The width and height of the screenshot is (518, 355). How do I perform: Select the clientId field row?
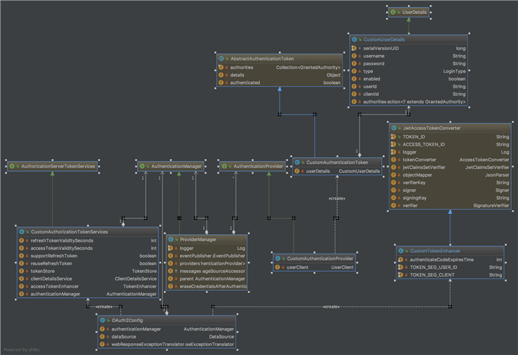click(x=409, y=94)
